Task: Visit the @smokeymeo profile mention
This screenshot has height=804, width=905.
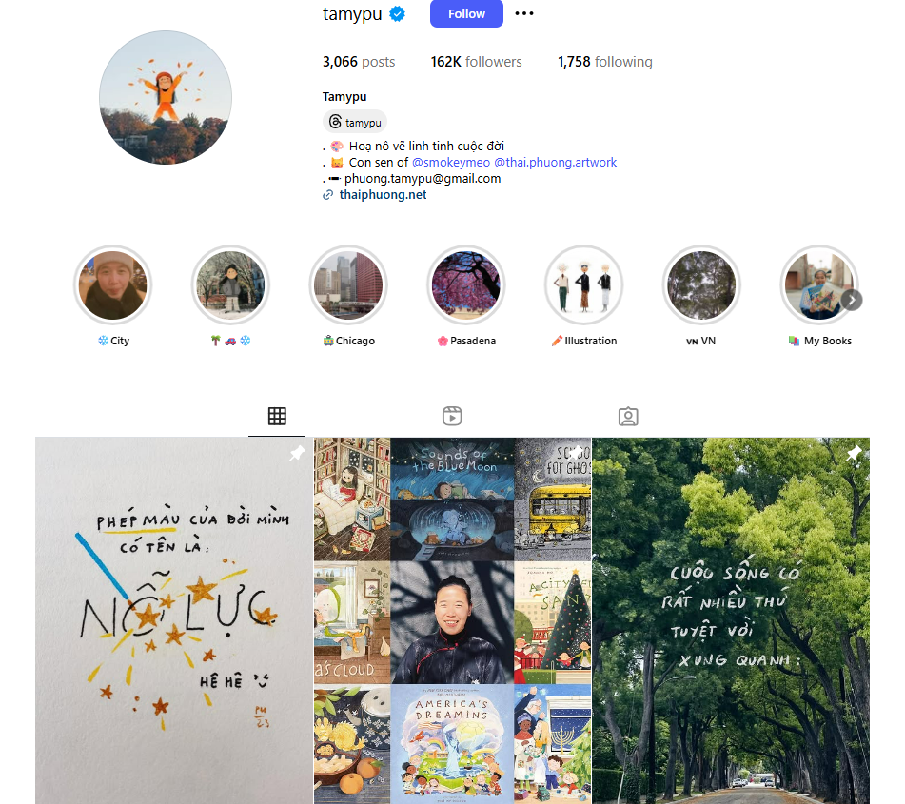Action: point(451,162)
